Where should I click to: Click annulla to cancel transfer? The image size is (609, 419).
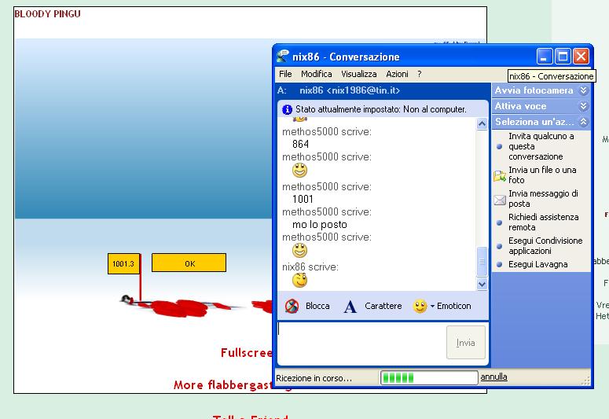pyautogui.click(x=493, y=377)
